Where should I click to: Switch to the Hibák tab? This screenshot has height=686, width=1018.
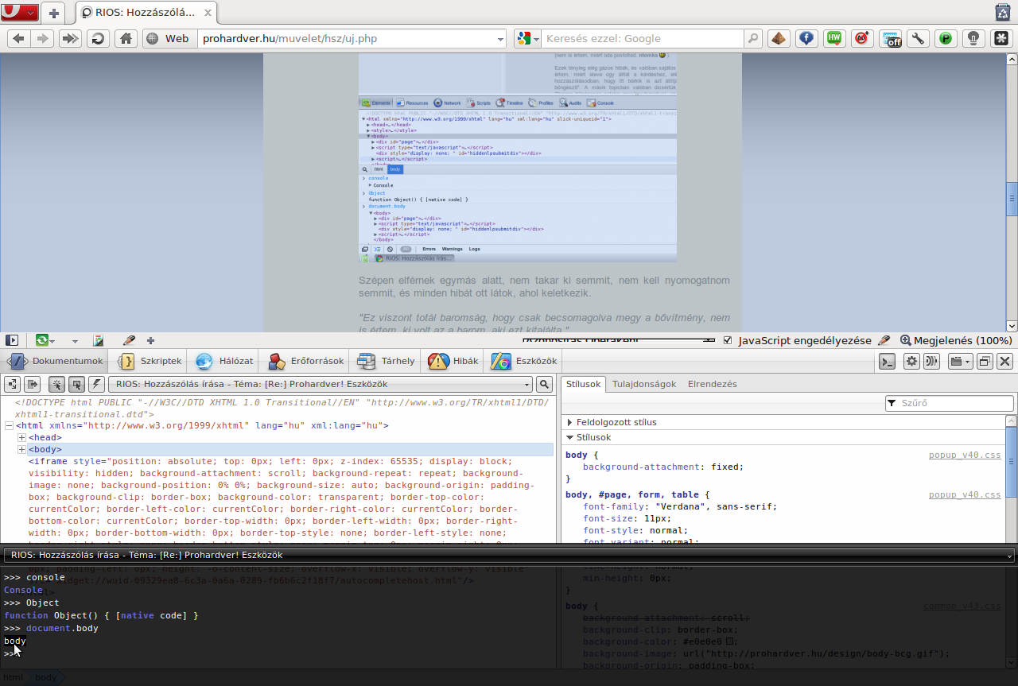pos(453,361)
